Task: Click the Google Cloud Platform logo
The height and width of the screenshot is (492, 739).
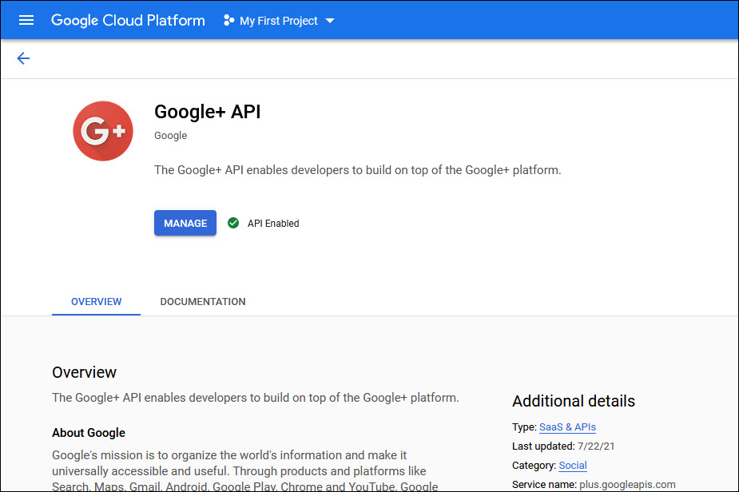Action: (128, 20)
